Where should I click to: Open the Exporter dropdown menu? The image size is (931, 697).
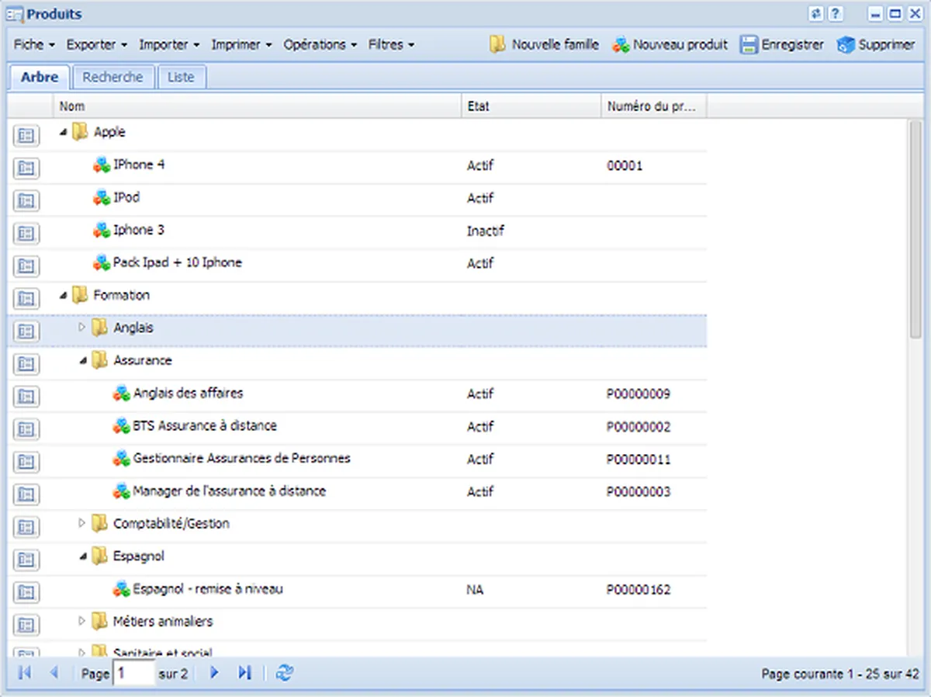(96, 45)
